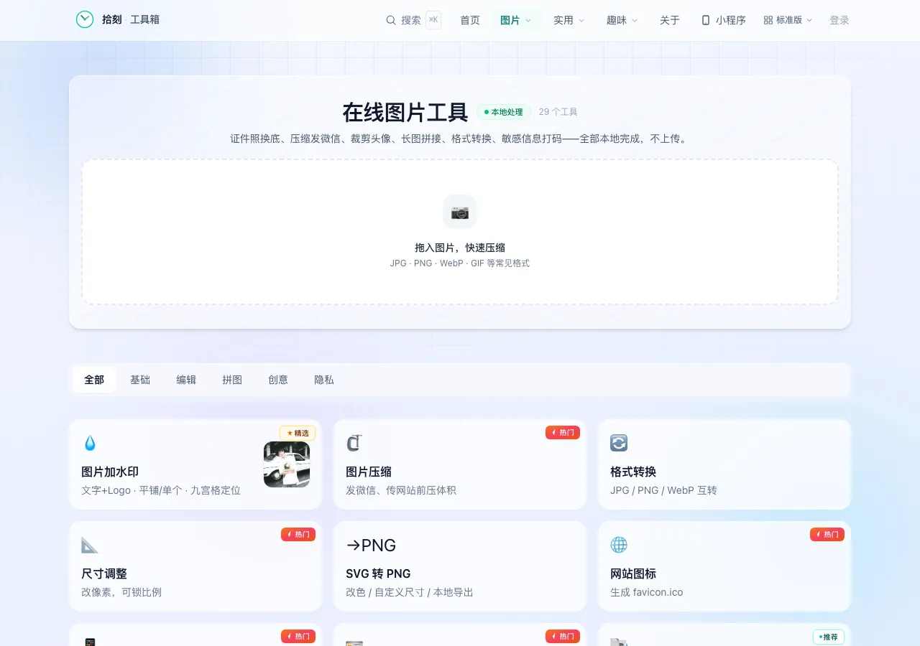920x646 pixels.
Task: Select the 基础 category tab
Action: pyautogui.click(x=140, y=380)
